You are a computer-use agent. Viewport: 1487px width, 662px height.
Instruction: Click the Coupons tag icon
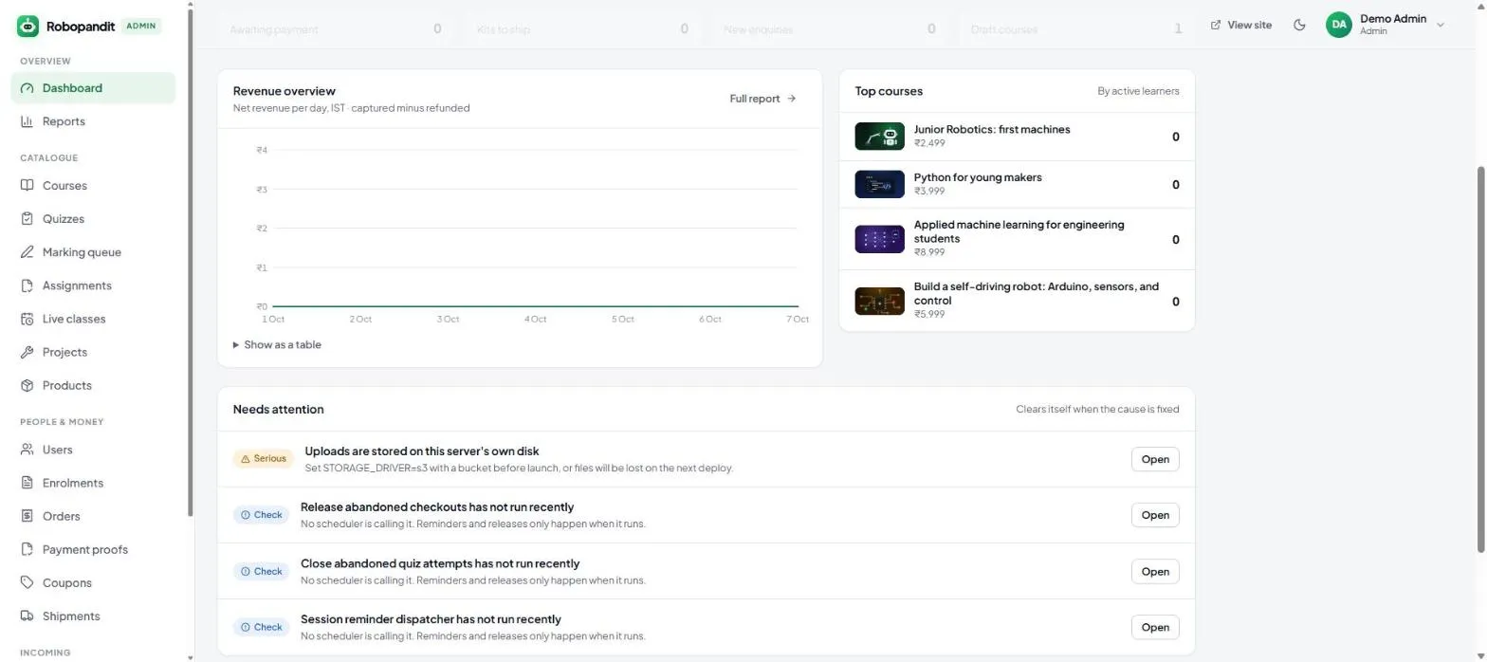pyautogui.click(x=27, y=583)
